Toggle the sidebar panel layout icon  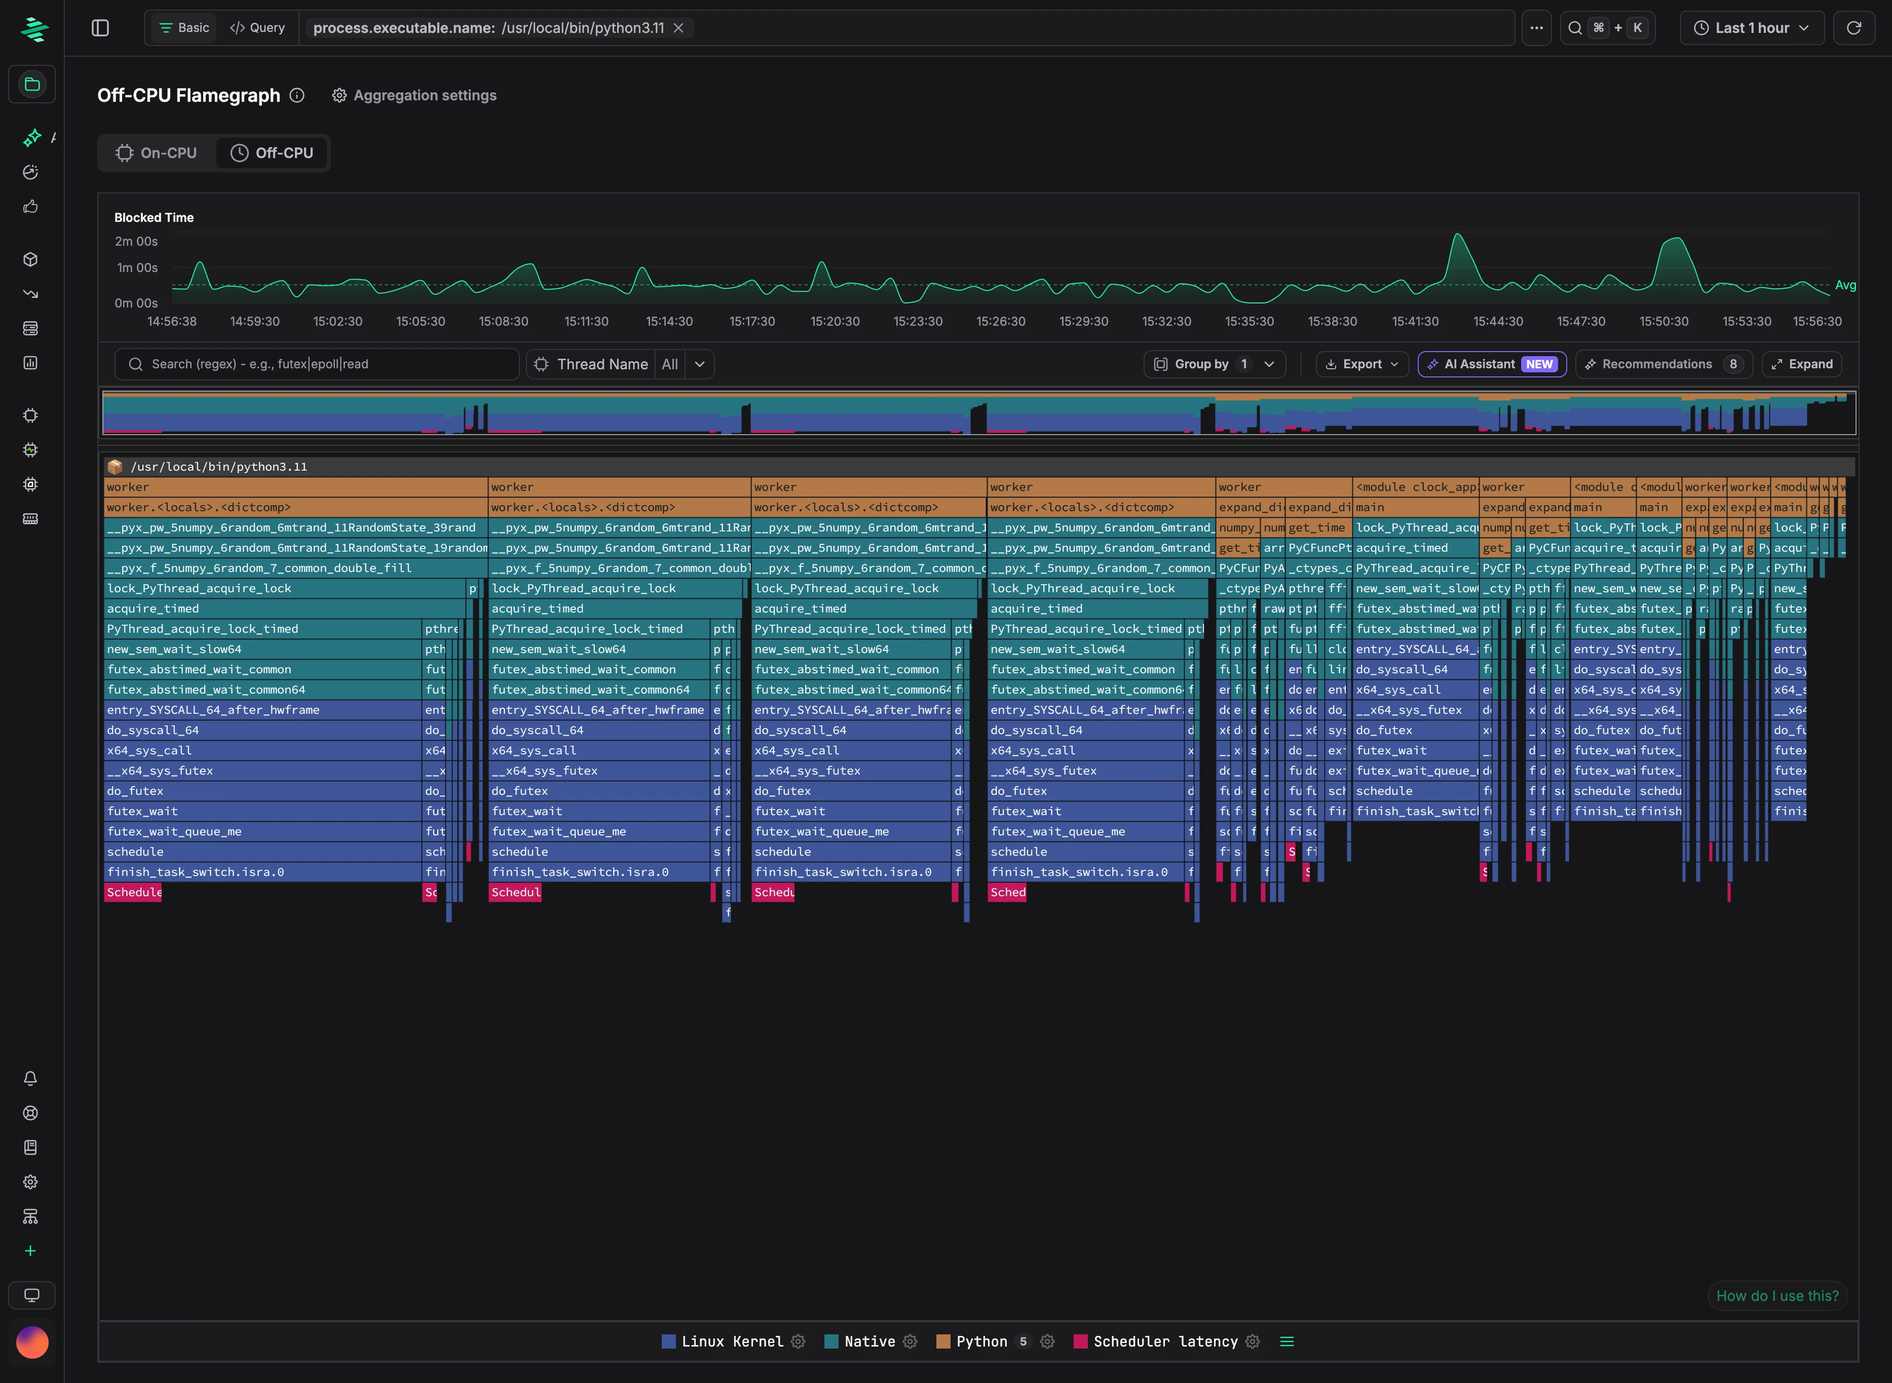[100, 28]
